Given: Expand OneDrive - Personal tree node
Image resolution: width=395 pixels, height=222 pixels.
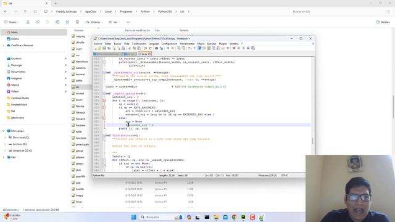Looking at the screenshot, I should coord(4,46).
